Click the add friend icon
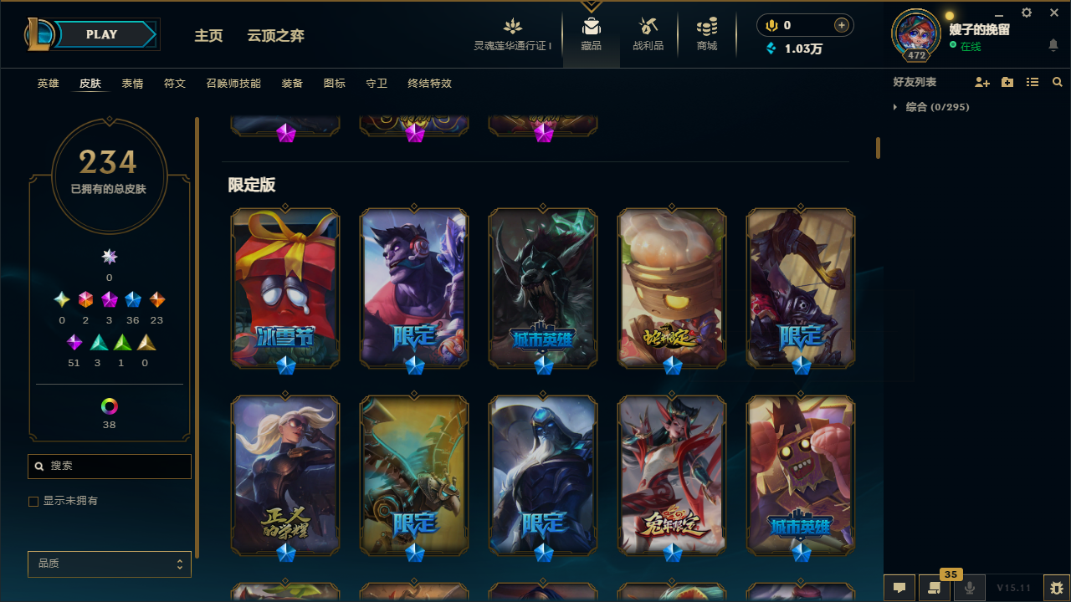Image resolution: width=1071 pixels, height=602 pixels. pyautogui.click(x=982, y=83)
